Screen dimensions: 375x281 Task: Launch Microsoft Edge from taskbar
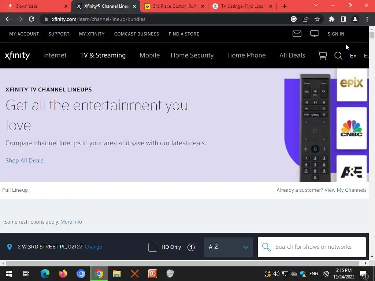(45, 274)
